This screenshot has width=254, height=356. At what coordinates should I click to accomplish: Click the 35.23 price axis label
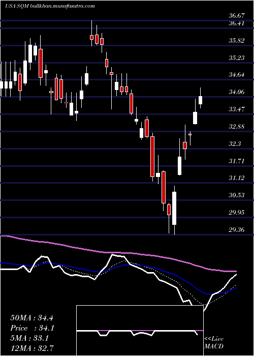pyautogui.click(x=237, y=58)
